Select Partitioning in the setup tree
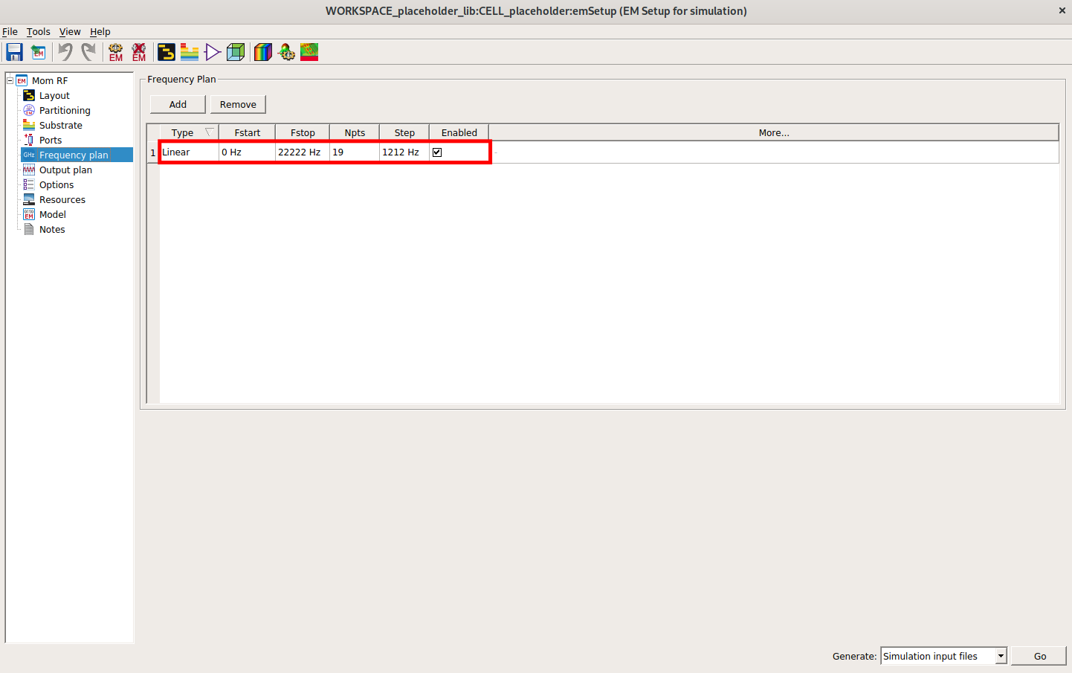The height and width of the screenshot is (673, 1072). click(x=65, y=110)
